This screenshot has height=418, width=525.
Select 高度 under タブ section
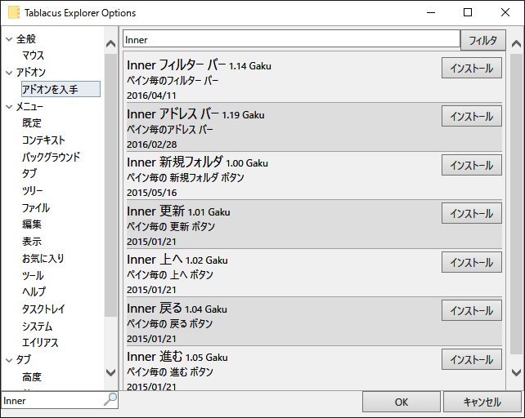pyautogui.click(x=31, y=377)
